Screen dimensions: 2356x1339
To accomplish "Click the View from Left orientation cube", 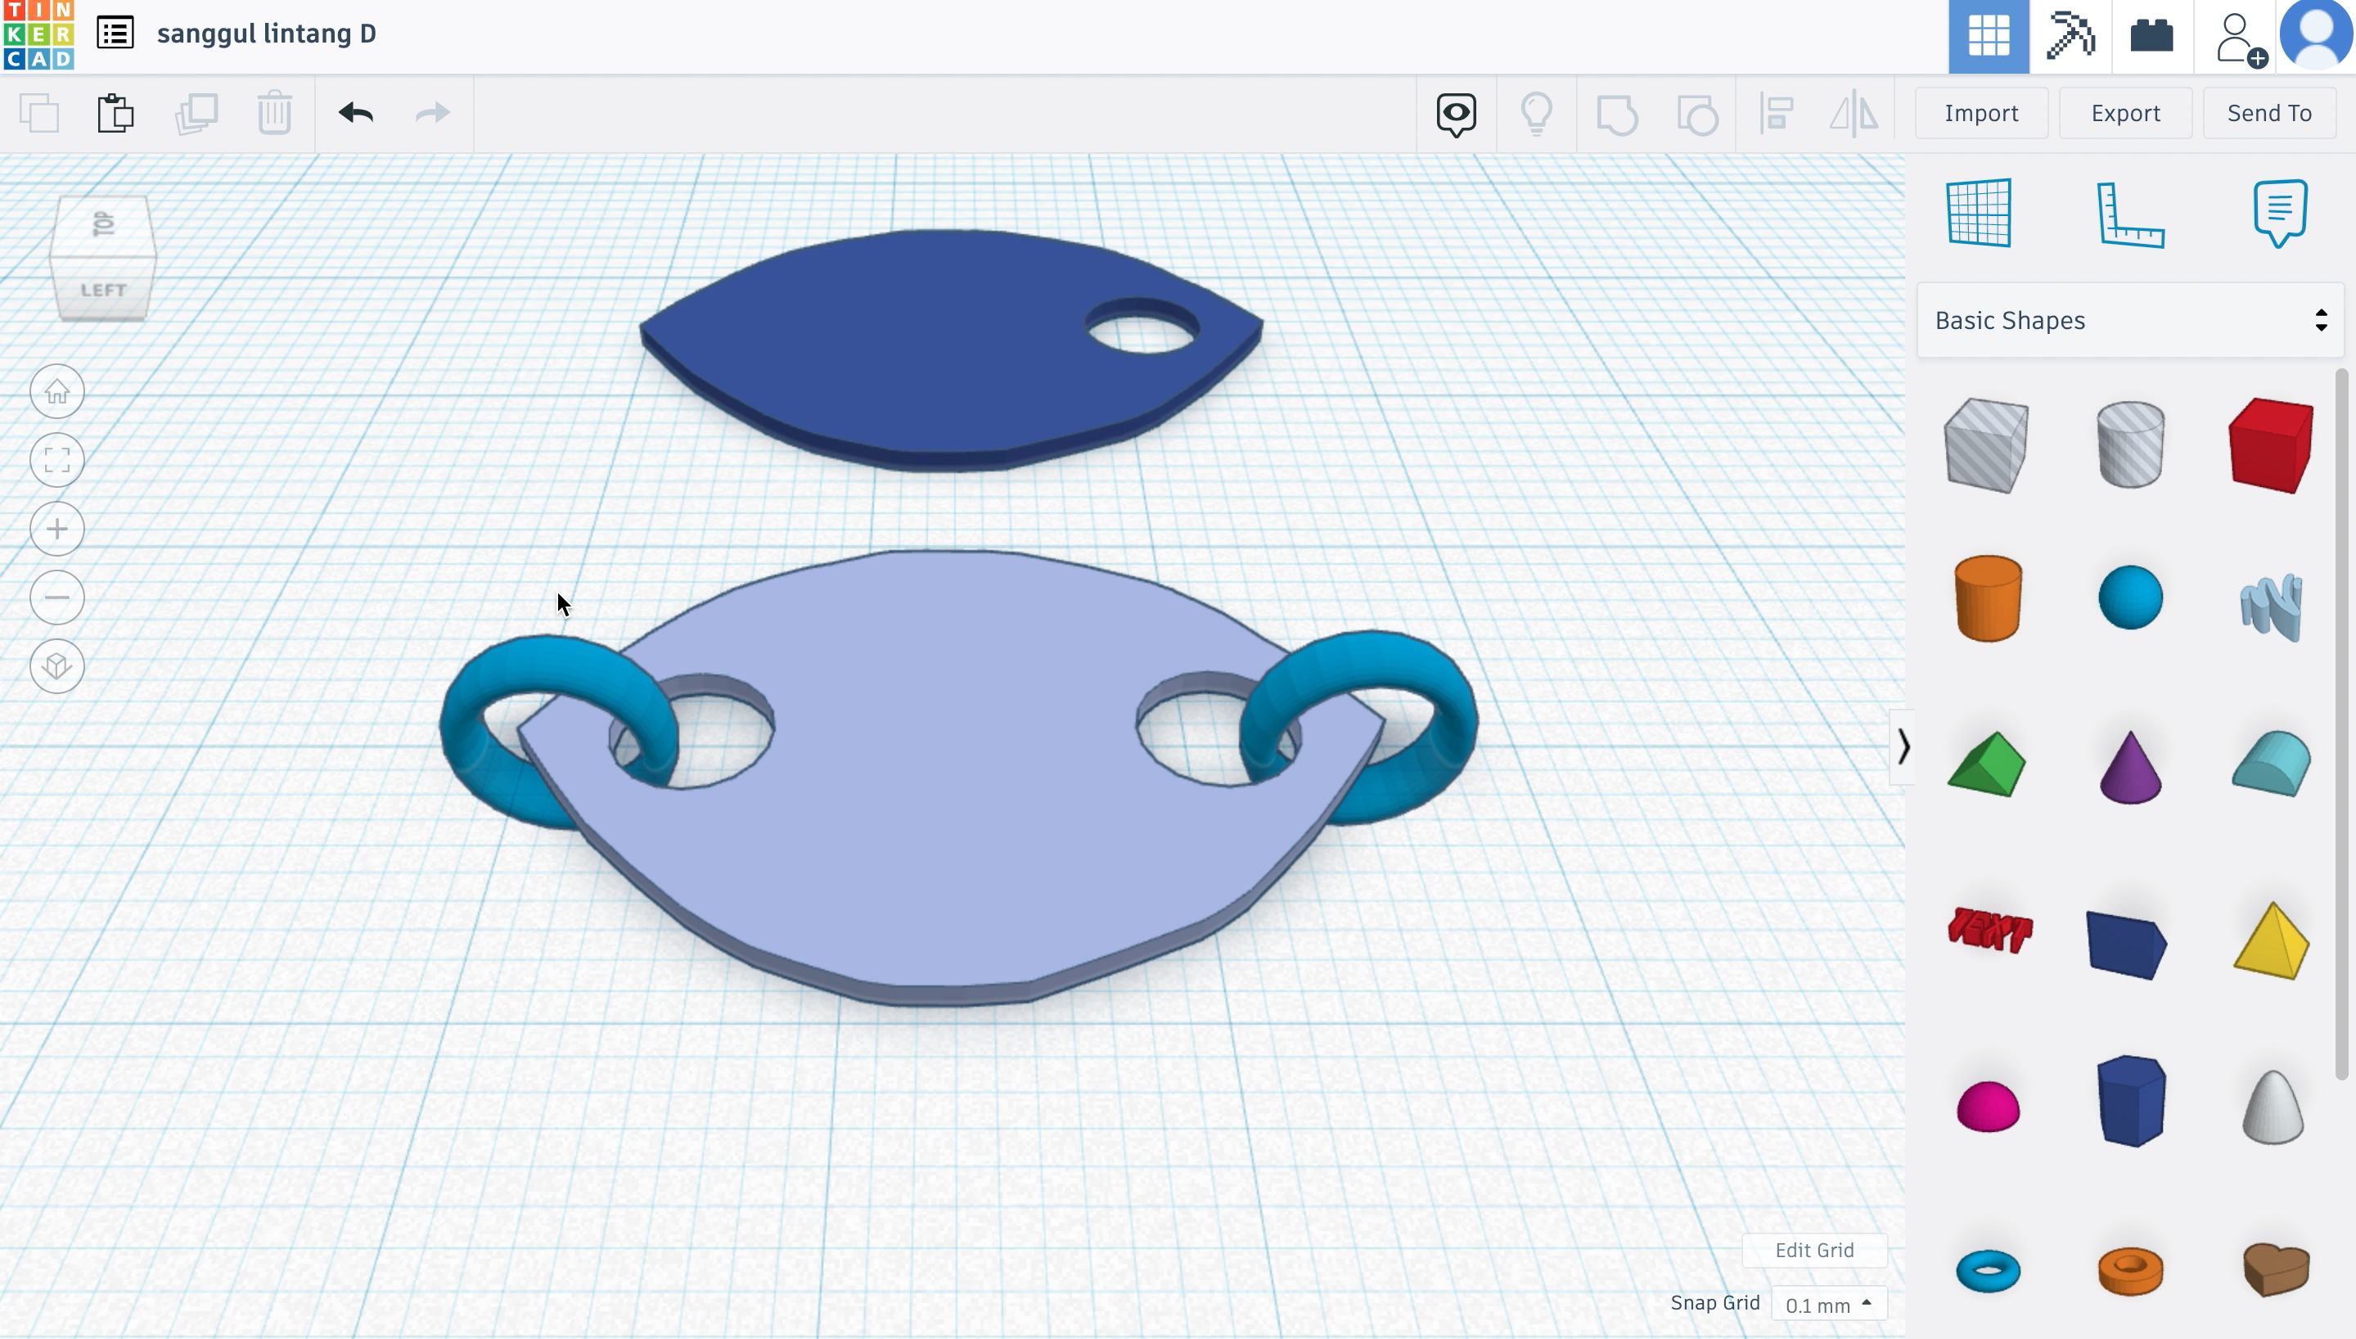I will coord(104,288).
